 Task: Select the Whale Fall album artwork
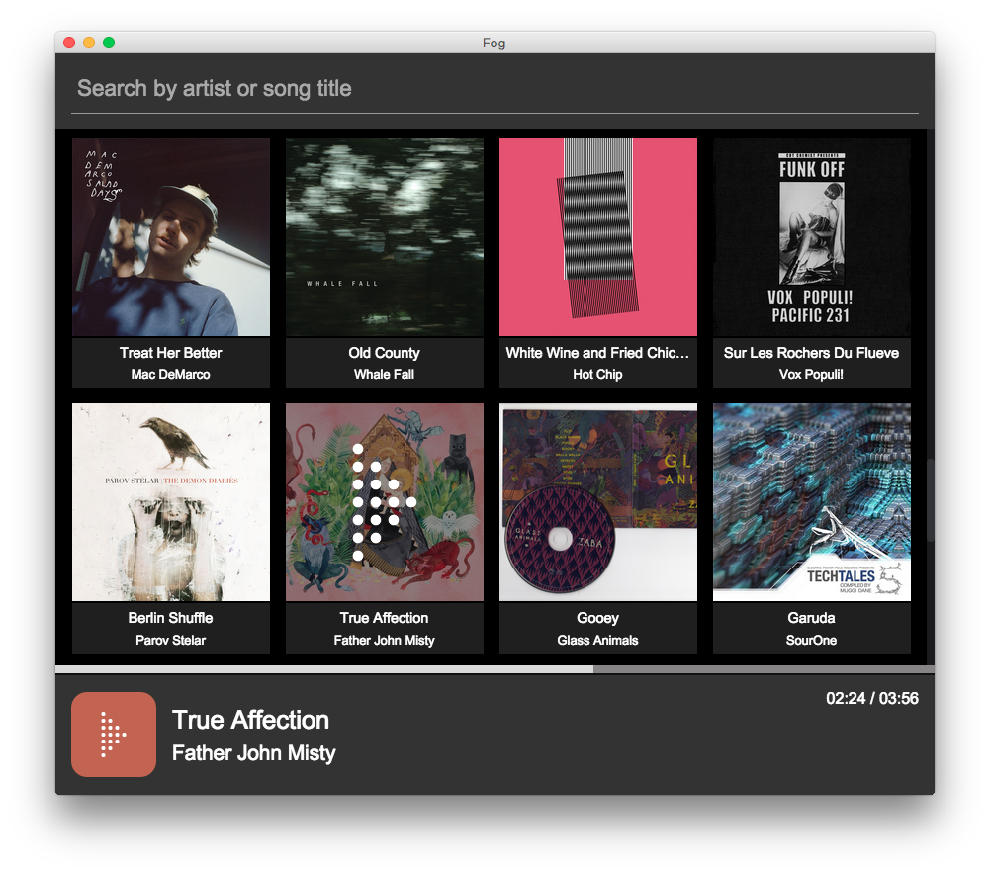click(385, 237)
